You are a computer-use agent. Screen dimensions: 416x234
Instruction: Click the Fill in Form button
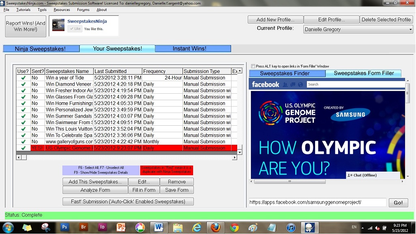click(144, 190)
